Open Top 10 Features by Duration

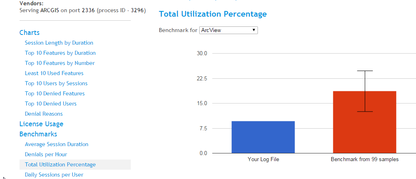[x=60, y=53]
